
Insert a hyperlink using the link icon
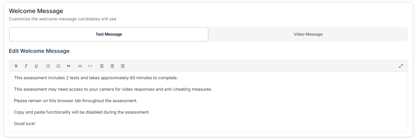pos(80,66)
